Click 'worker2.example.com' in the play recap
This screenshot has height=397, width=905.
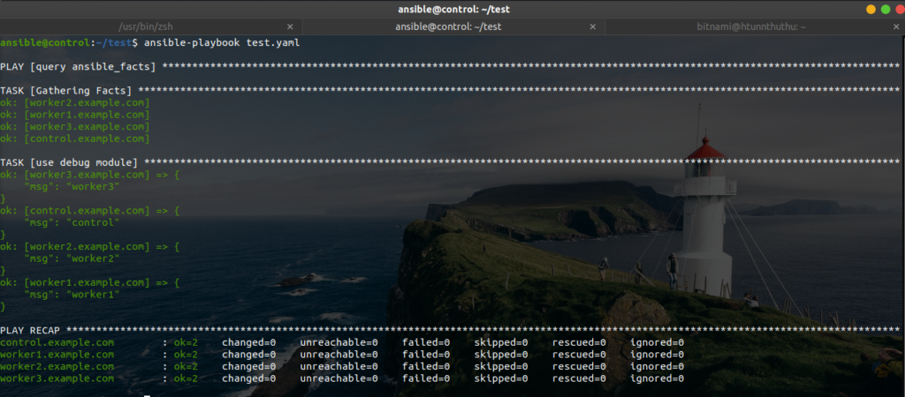point(57,366)
